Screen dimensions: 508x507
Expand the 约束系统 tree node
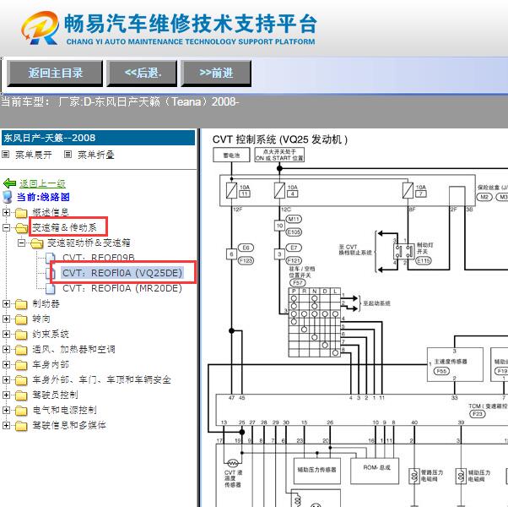(6, 334)
